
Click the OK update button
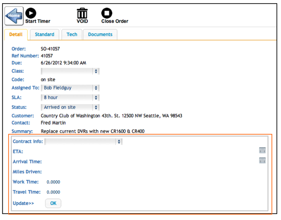pos(53,203)
